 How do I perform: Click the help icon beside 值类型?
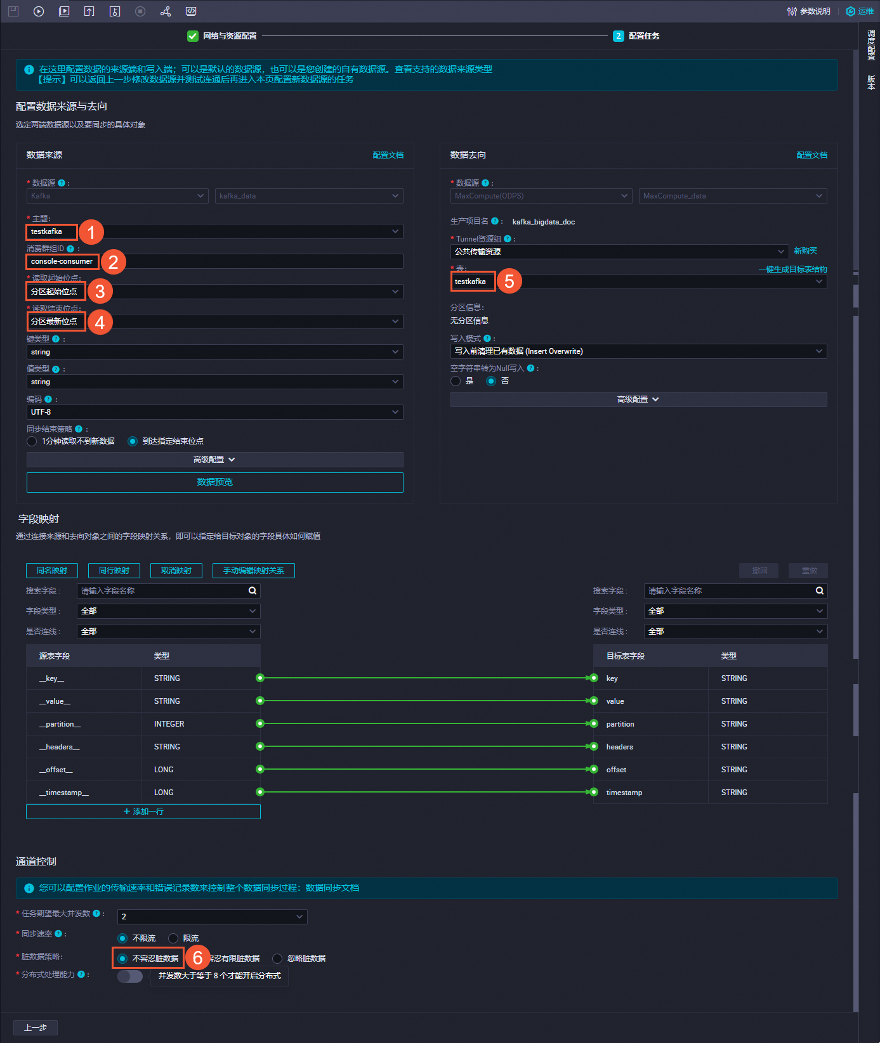[x=56, y=369]
